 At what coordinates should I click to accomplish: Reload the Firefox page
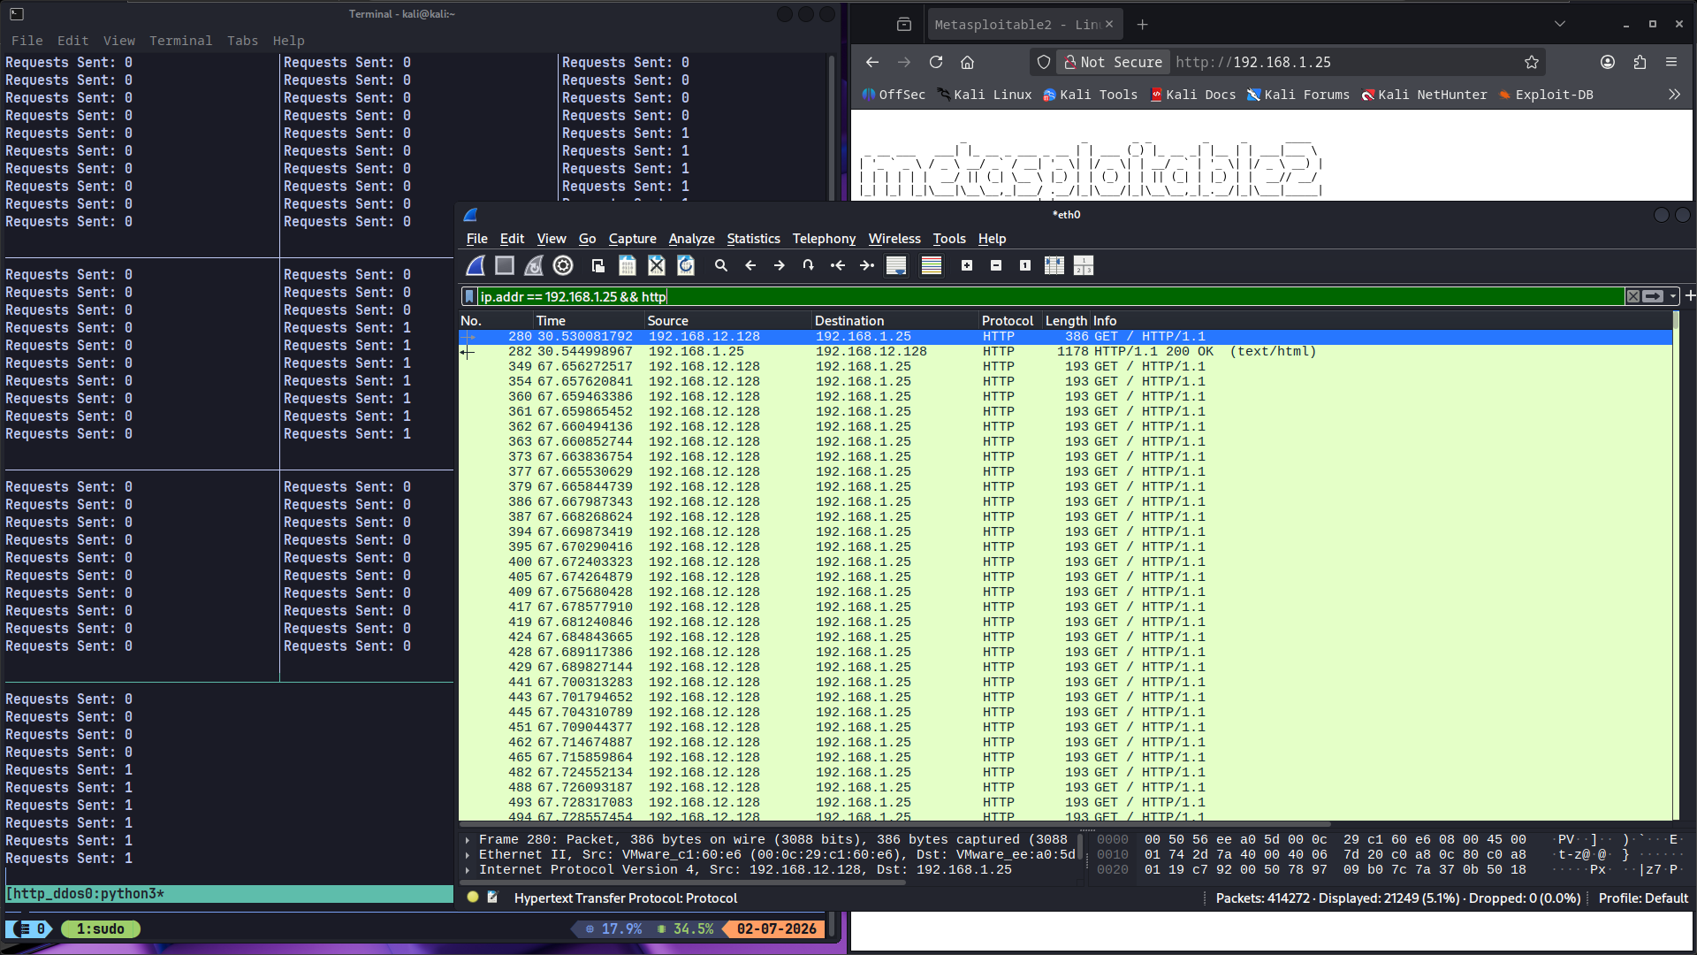[936, 62]
